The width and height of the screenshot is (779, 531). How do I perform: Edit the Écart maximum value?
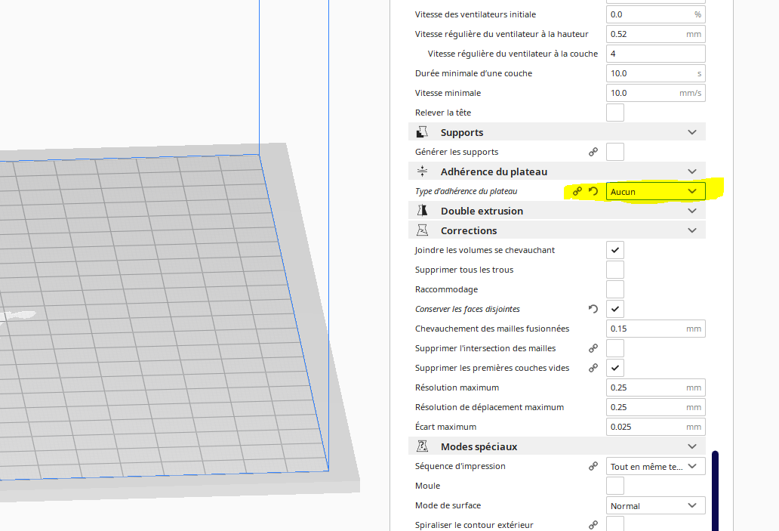click(x=656, y=427)
